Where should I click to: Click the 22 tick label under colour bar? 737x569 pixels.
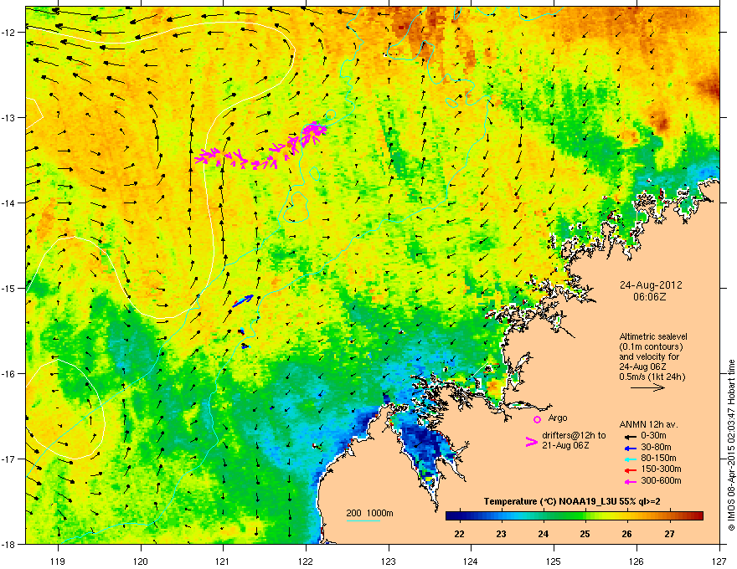click(459, 534)
